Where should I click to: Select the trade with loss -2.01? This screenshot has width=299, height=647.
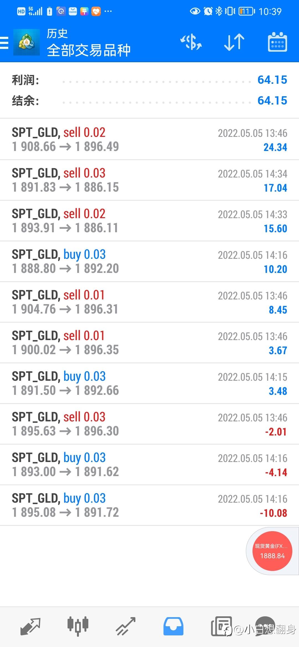click(149, 424)
